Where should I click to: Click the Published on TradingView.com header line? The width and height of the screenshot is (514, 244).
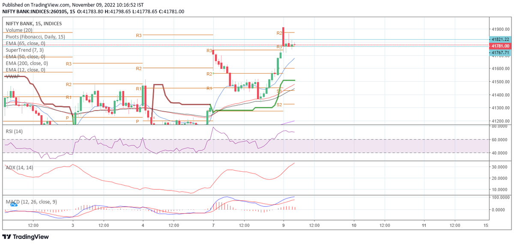[x=73, y=5]
